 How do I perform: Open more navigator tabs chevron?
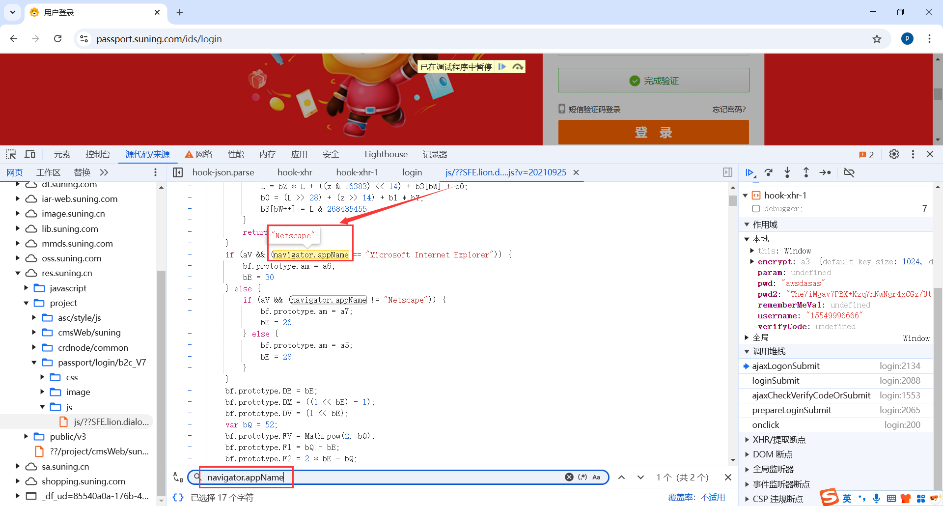[x=104, y=172]
